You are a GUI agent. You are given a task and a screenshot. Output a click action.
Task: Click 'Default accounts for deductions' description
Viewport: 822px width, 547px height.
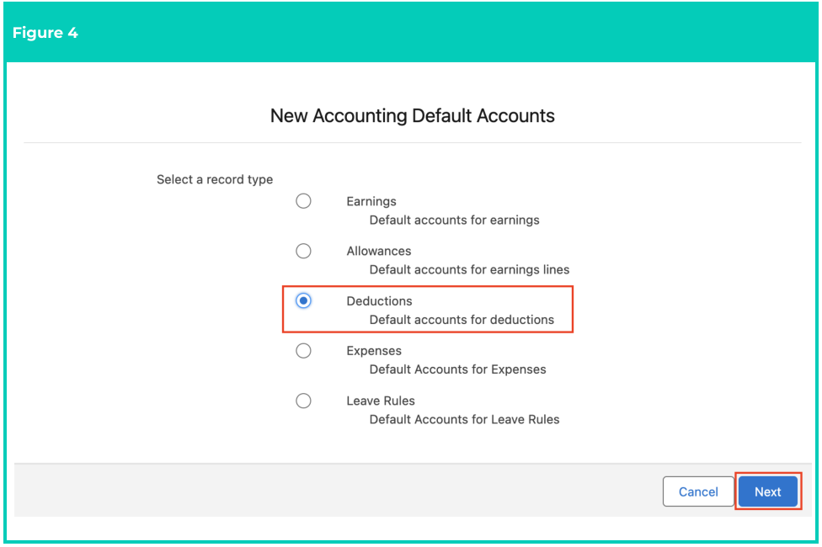[462, 320]
